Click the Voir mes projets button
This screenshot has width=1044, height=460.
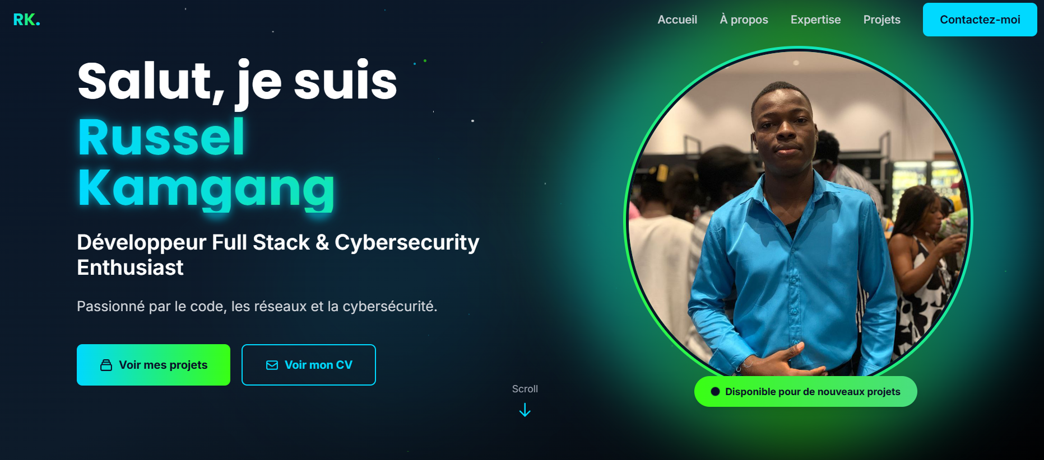pyautogui.click(x=154, y=365)
